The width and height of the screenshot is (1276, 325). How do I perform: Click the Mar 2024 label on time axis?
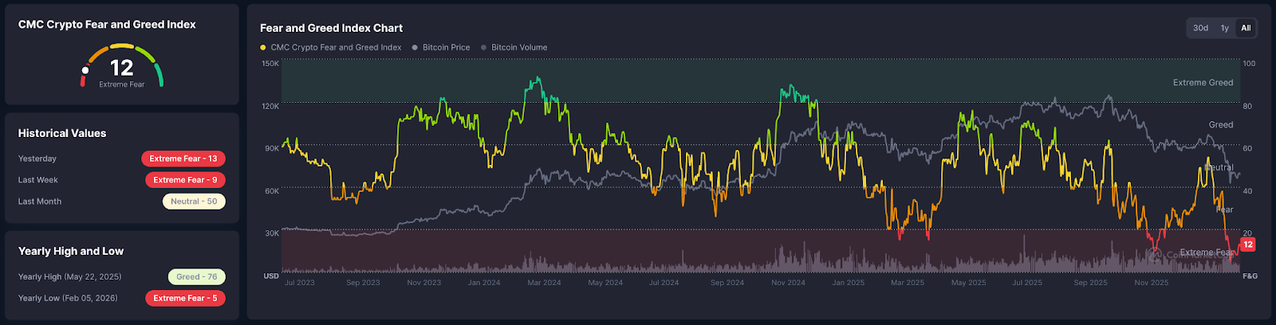point(544,283)
